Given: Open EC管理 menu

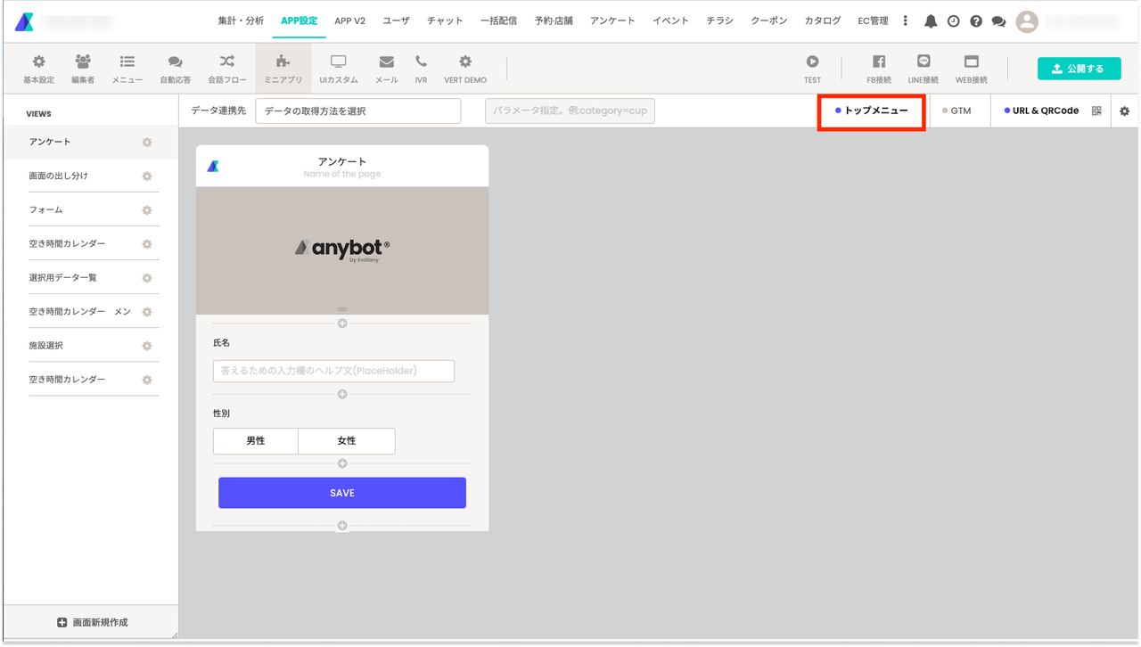Looking at the screenshot, I should (x=873, y=20).
